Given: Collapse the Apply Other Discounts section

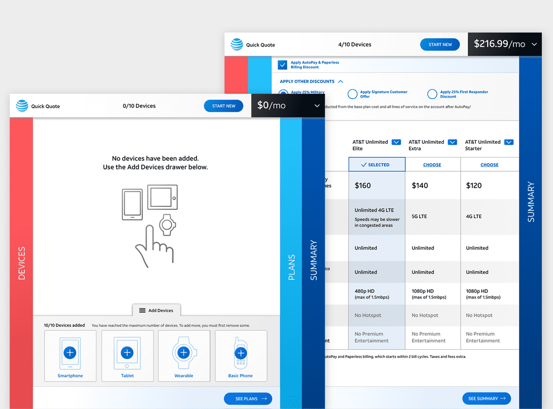Looking at the screenshot, I should pyautogui.click(x=341, y=82).
